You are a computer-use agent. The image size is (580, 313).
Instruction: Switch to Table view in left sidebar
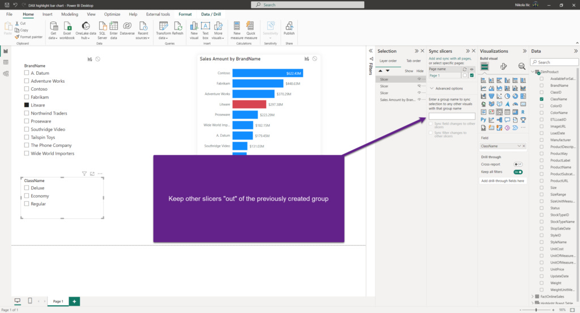click(6, 62)
